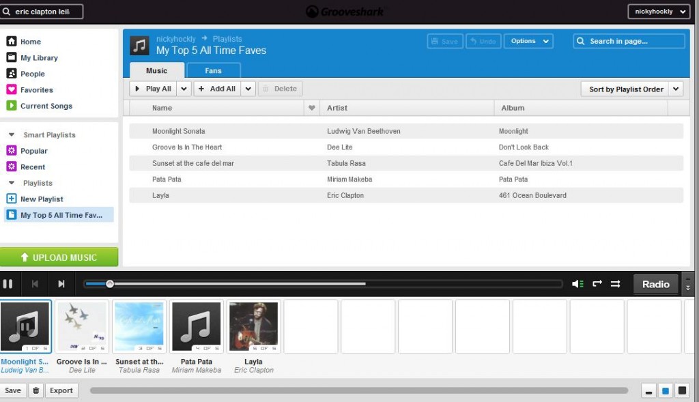
Task: Click Sort by Playlist Order button
Action: (625, 89)
